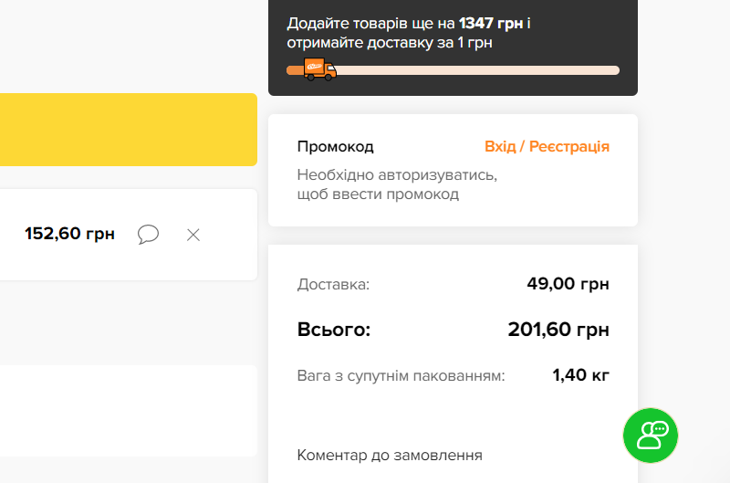The image size is (730, 483).
Task: Click the Коментар до замовлення label
Action: [x=390, y=455]
